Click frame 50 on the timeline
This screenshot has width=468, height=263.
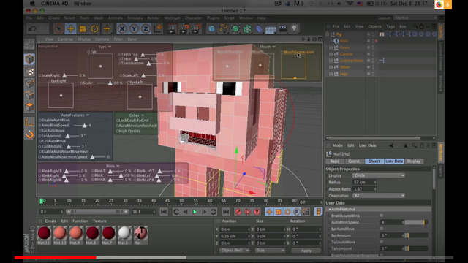tap(181, 202)
